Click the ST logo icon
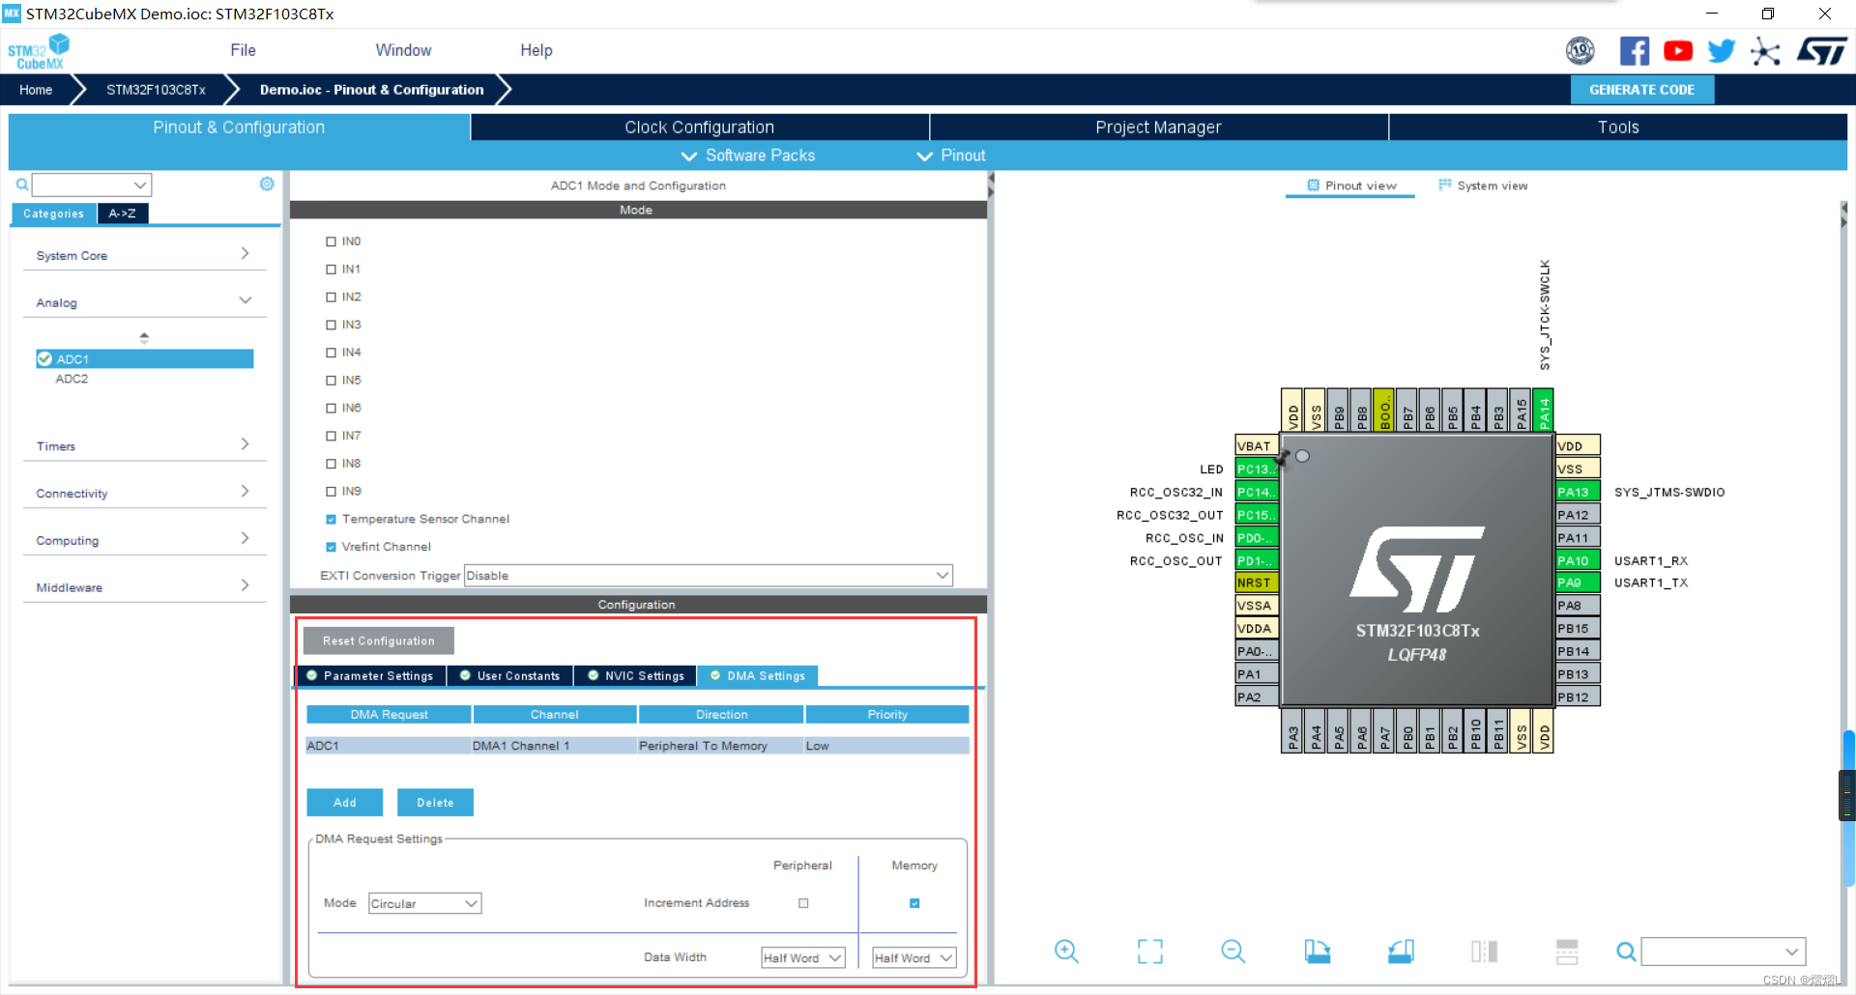This screenshot has width=1856, height=995. [x=1822, y=50]
